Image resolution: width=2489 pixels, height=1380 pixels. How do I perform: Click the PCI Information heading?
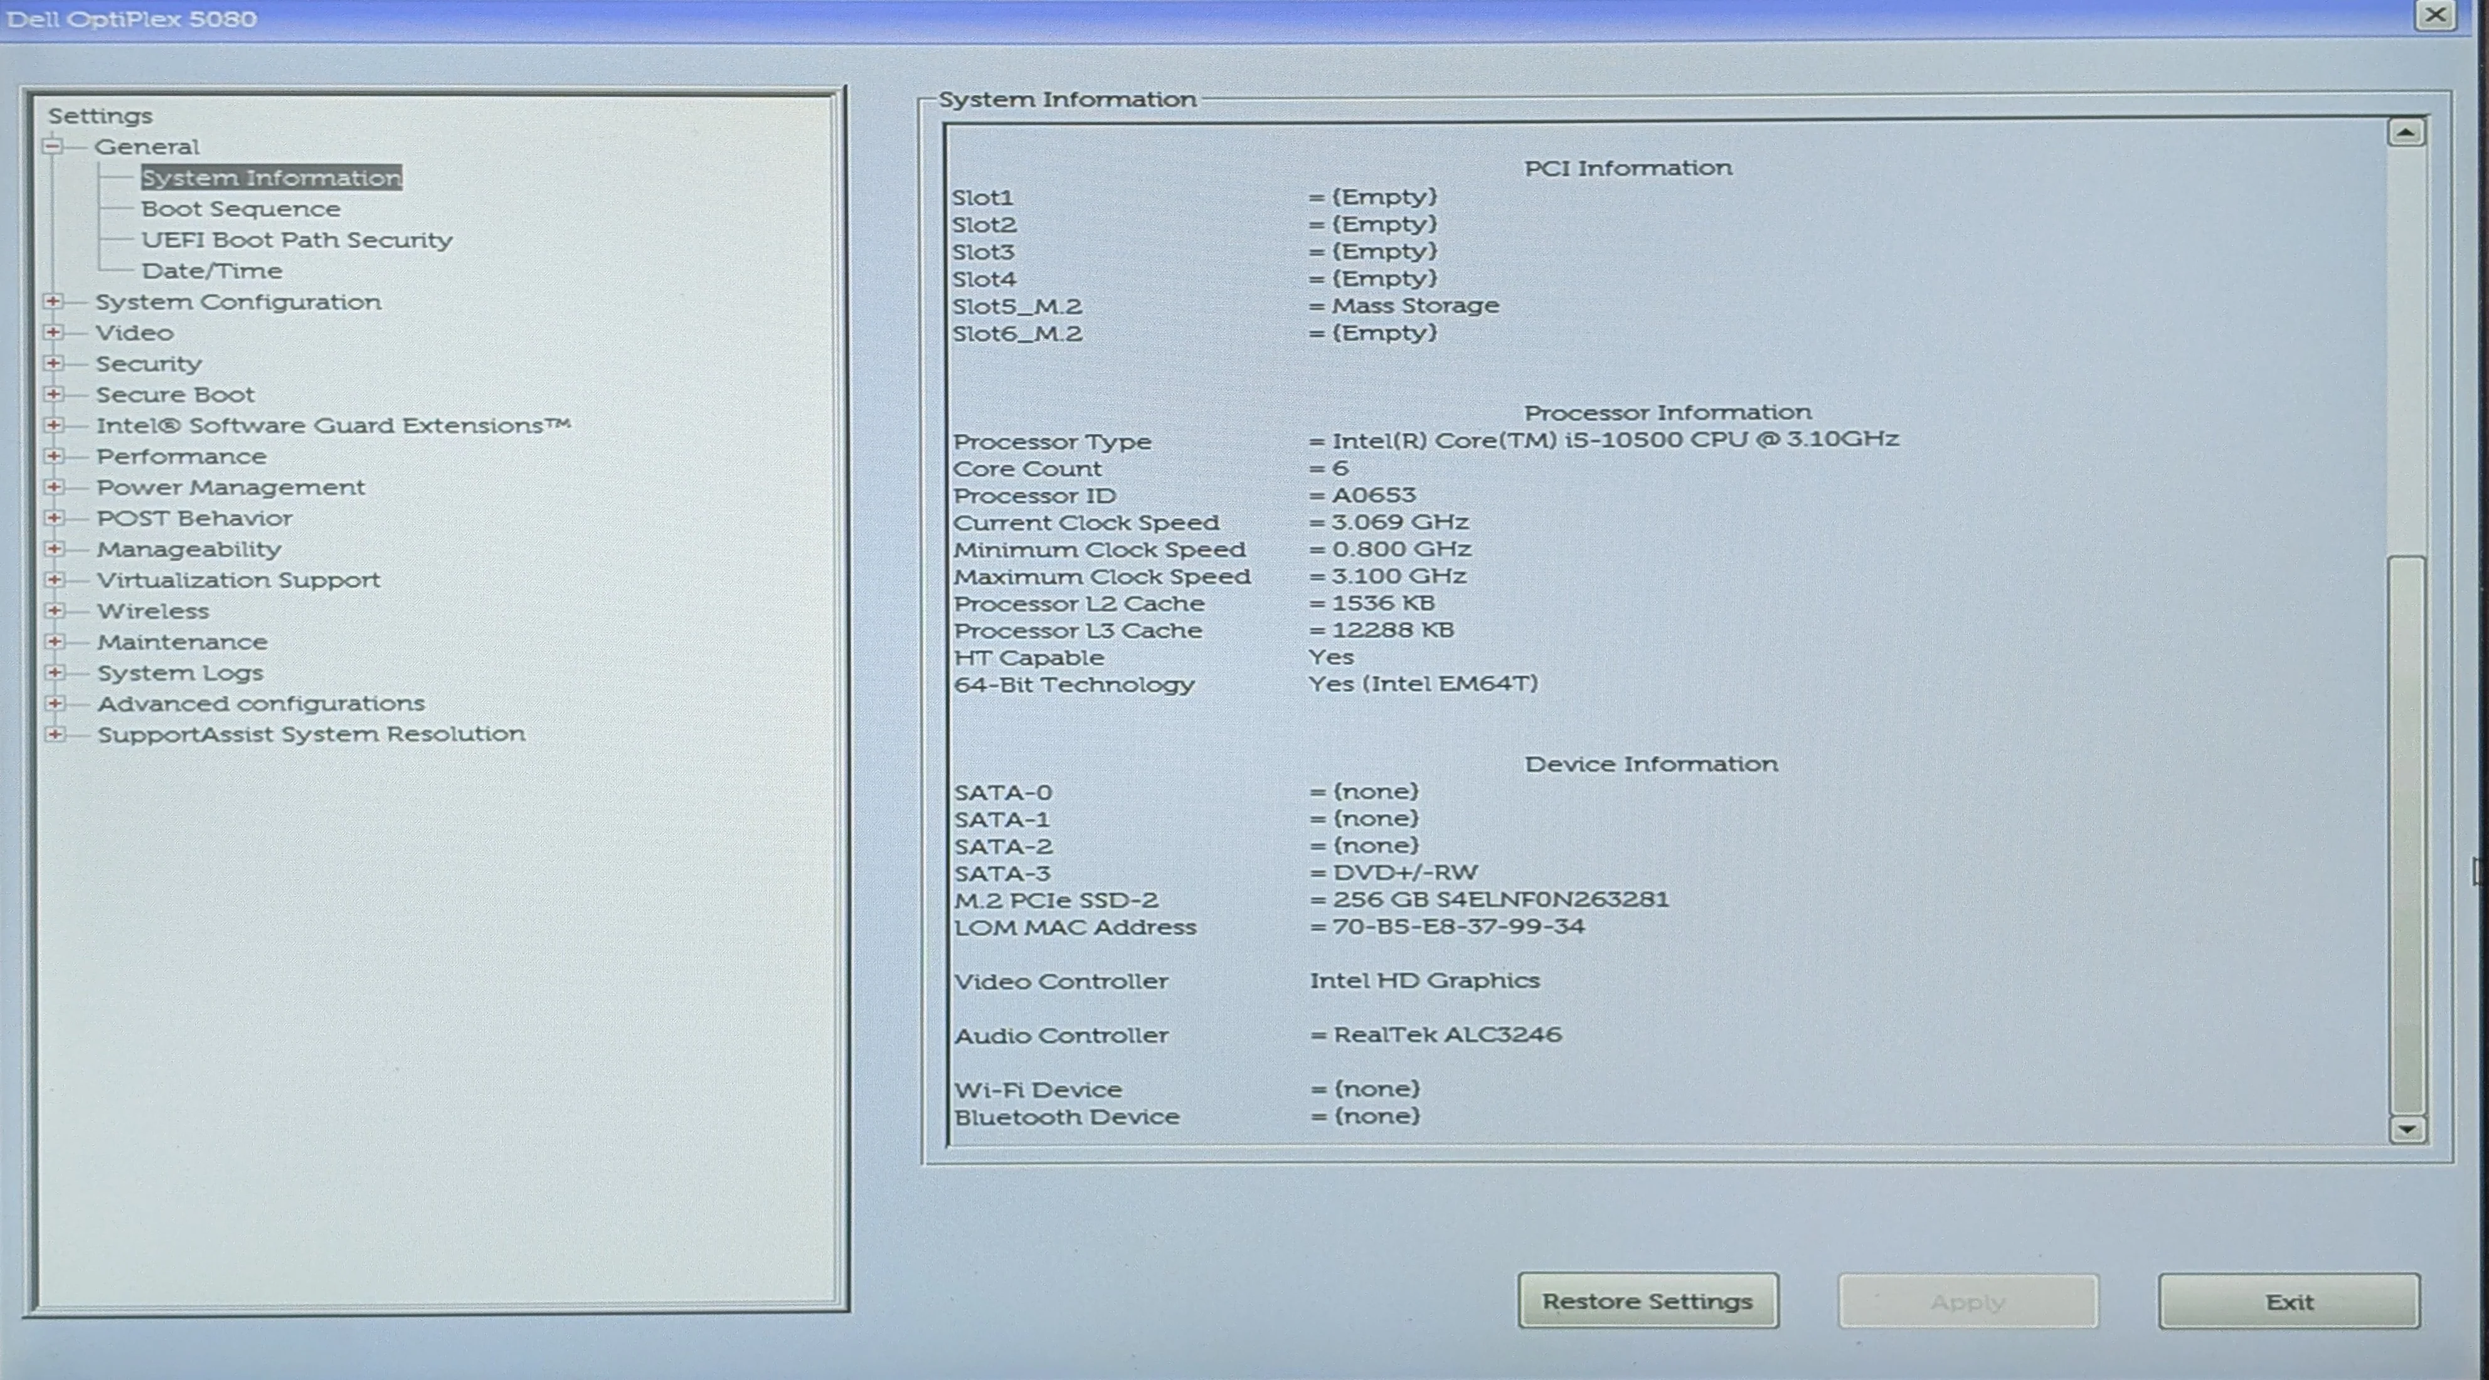[x=1628, y=168]
